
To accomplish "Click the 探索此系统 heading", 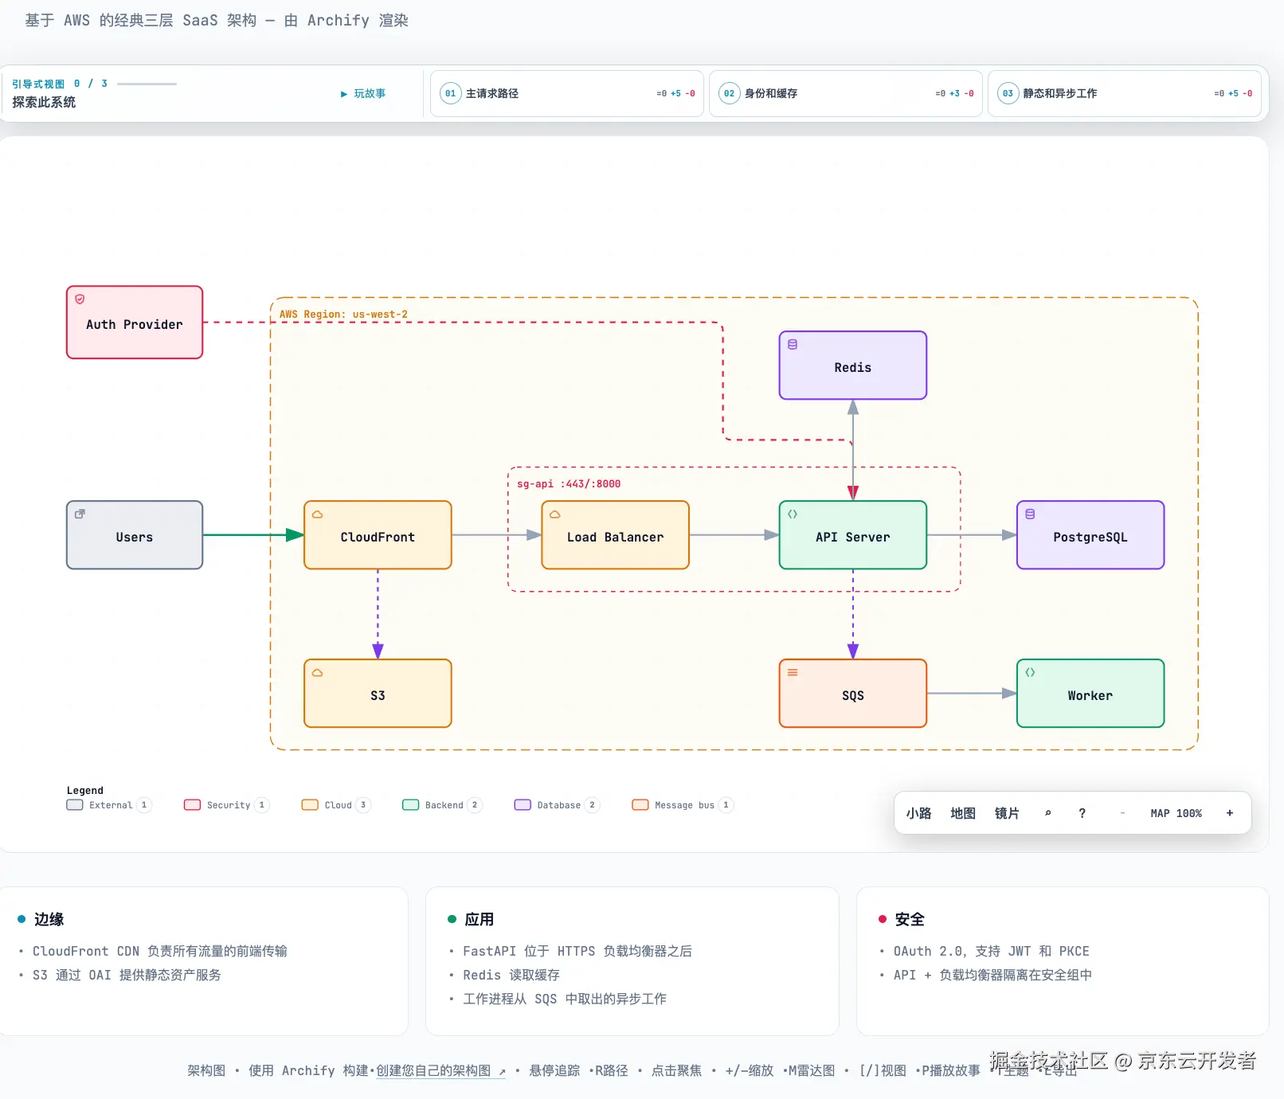I will point(44,102).
